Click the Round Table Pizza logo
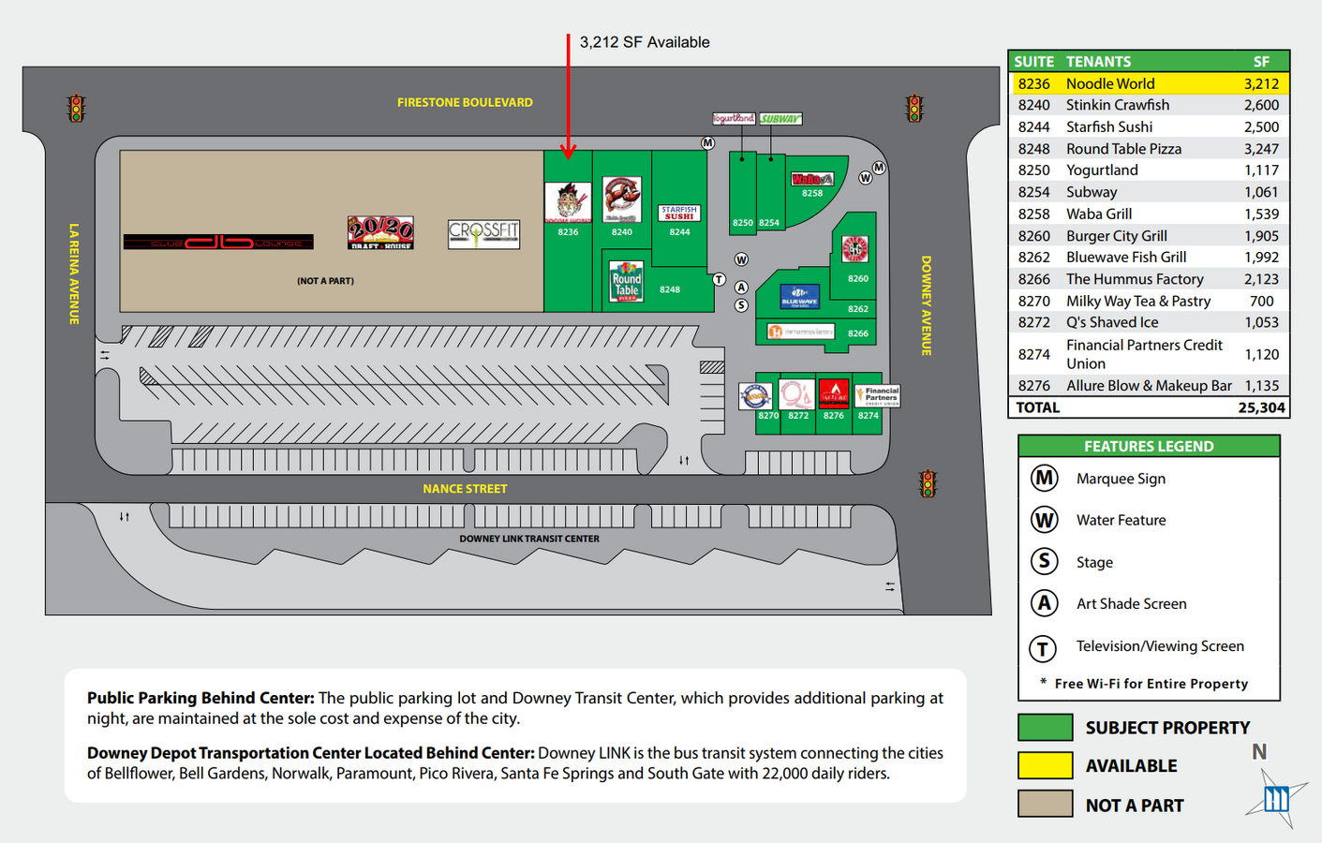This screenshot has height=843, width=1322. click(x=626, y=281)
